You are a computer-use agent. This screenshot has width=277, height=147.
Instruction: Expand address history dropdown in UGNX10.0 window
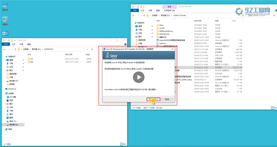(x=88, y=49)
